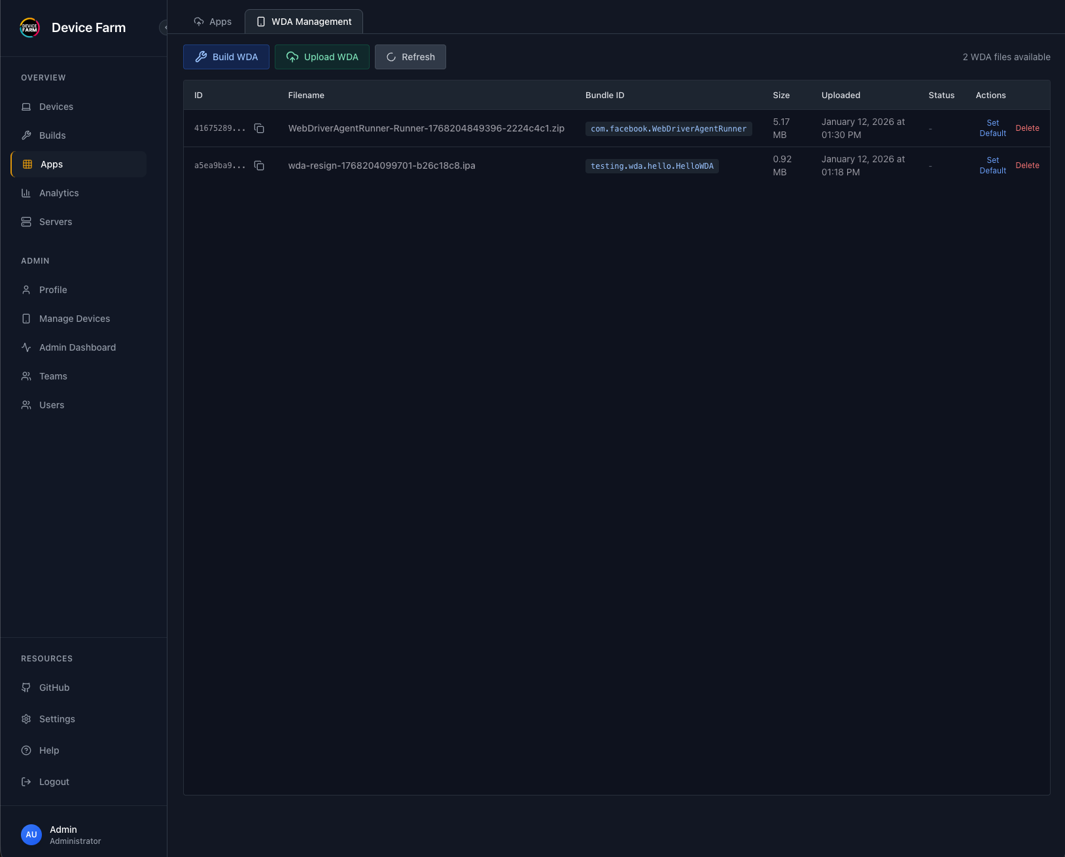Click the Help question mark icon
This screenshot has width=1065, height=857.
(26, 750)
